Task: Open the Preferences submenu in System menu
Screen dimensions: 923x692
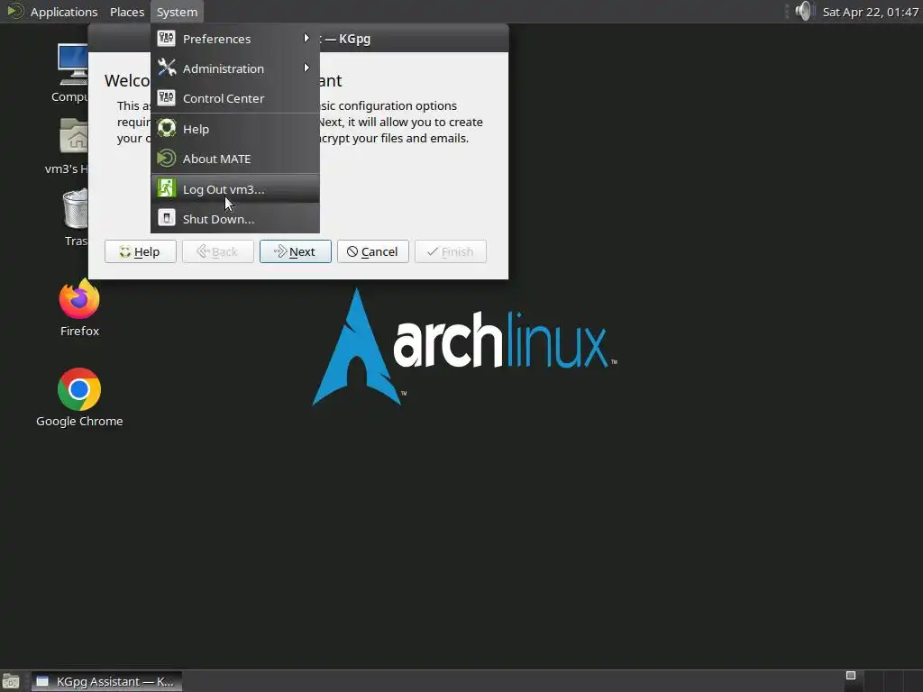Action: pos(235,39)
